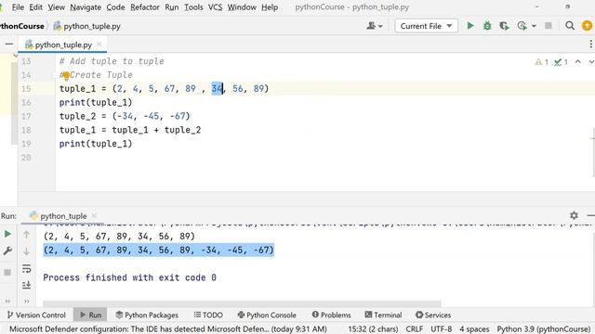The width and height of the screenshot is (595, 334).
Task: Open the Refactor menu
Action: click(145, 7)
